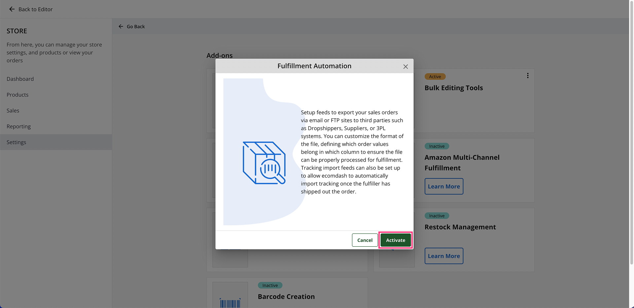This screenshot has width=634, height=308.
Task: Click the Go Back arrow icon
Action: pyautogui.click(x=121, y=26)
